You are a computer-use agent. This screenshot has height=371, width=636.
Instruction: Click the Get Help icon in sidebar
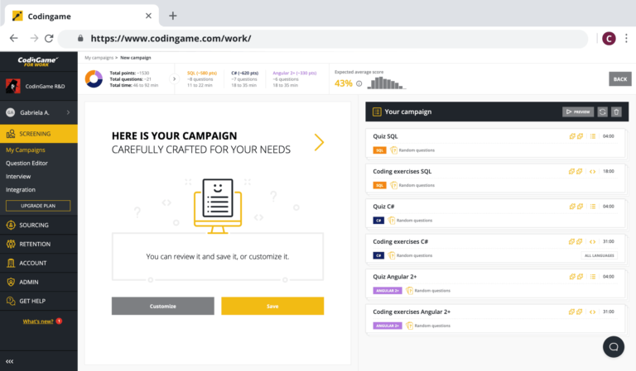[11, 301]
